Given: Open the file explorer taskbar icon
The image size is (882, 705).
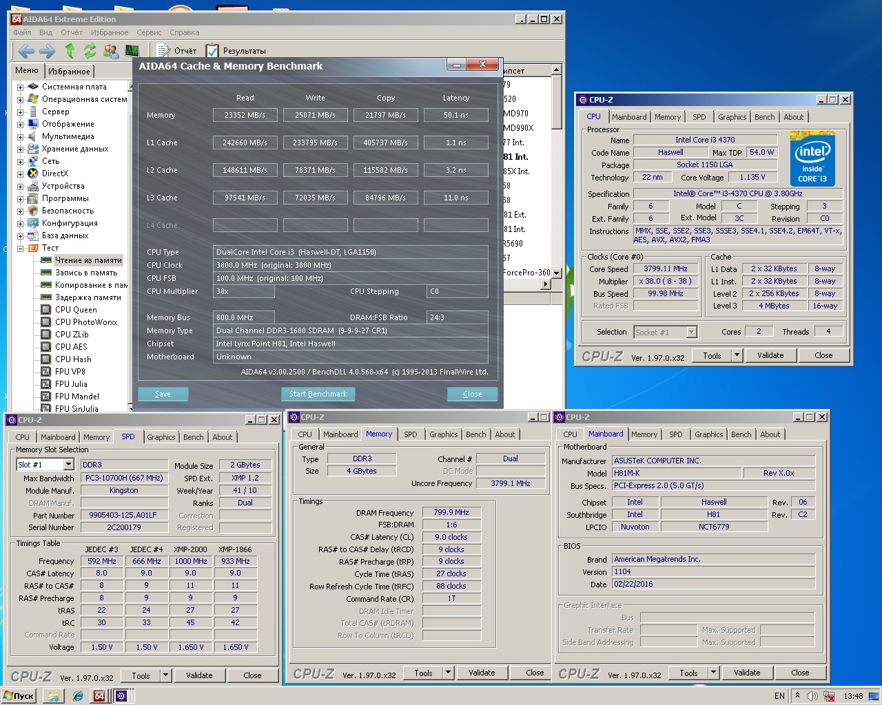Looking at the screenshot, I should coord(53,696).
